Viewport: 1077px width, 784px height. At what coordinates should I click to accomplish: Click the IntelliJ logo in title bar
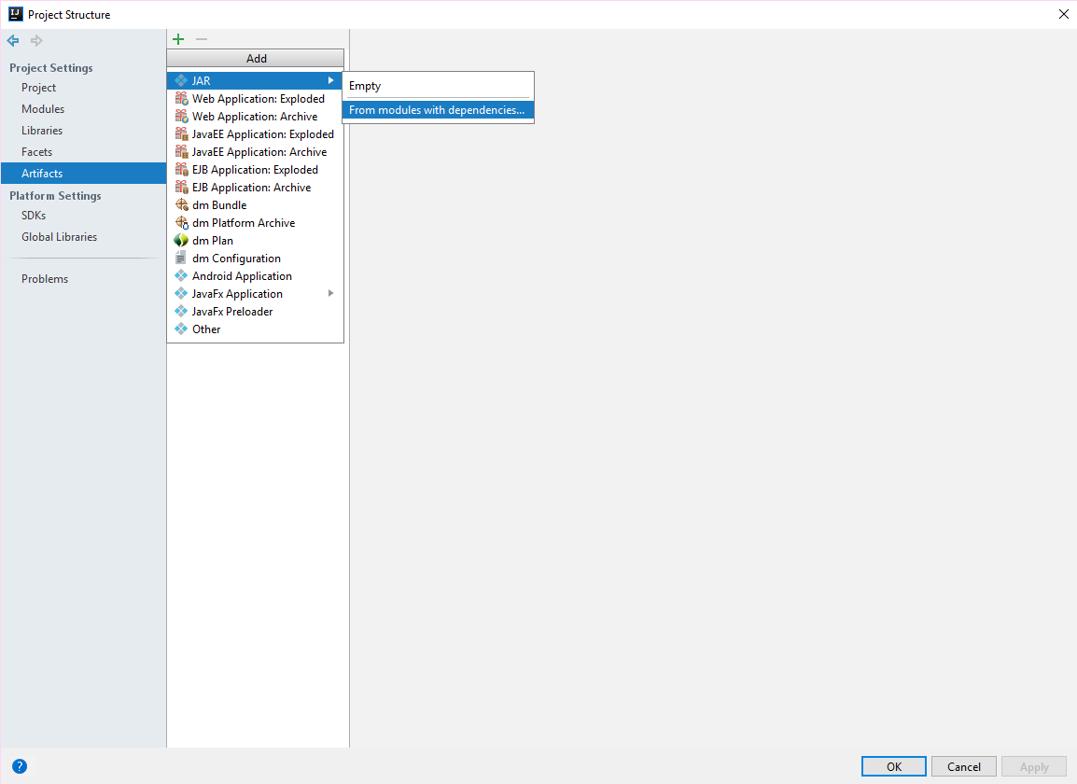tap(15, 14)
